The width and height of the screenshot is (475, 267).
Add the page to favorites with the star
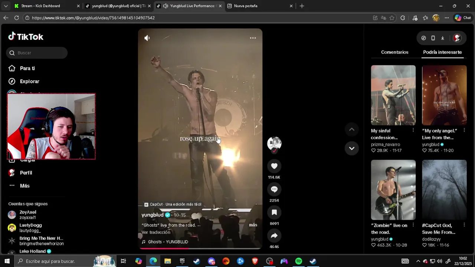pyautogui.click(x=392, y=18)
